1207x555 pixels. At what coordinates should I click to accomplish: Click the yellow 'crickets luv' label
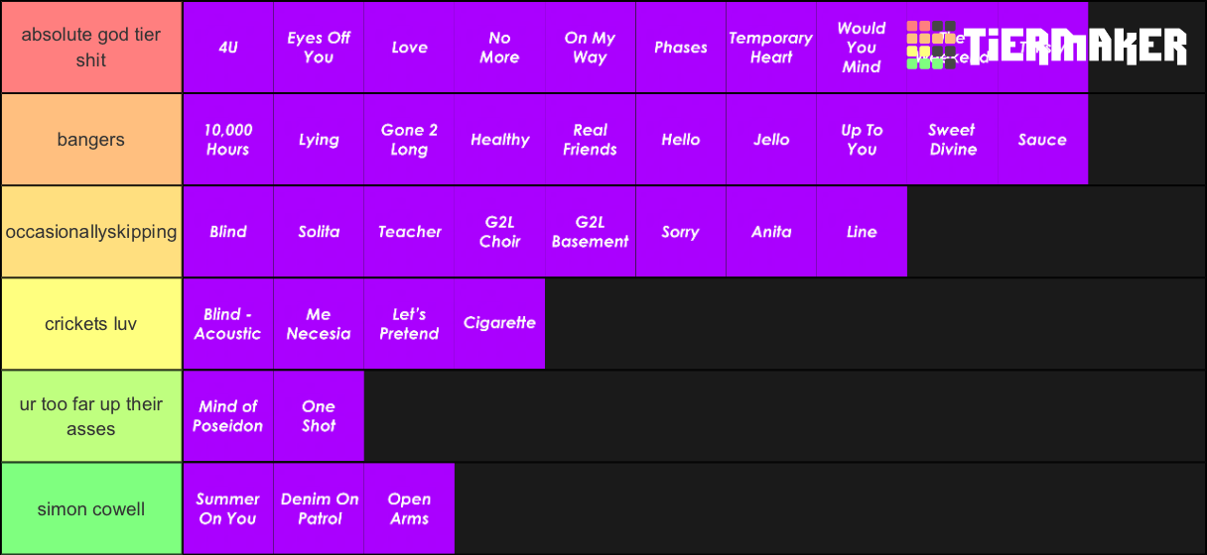click(91, 324)
